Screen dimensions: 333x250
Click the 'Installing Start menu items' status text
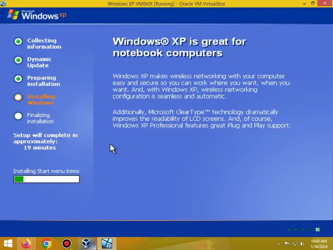(x=46, y=171)
